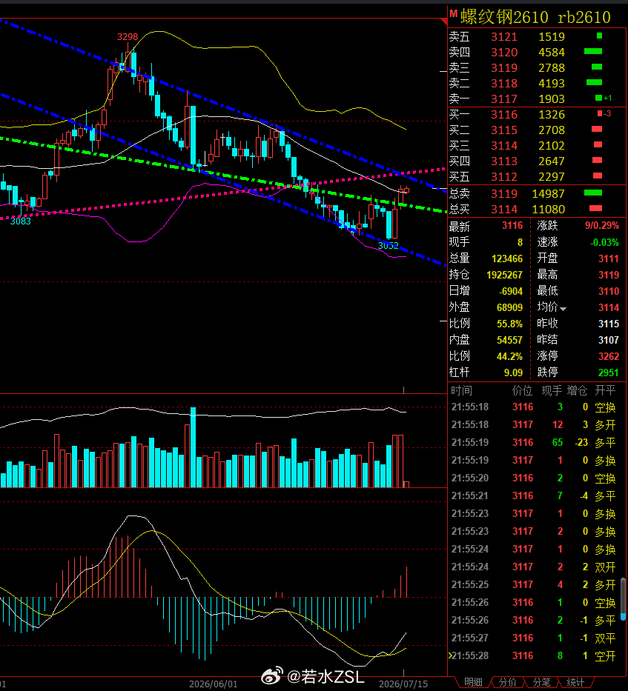Open the 明细 tab
Image resolution: width=628 pixels, height=691 pixels.
(x=473, y=682)
